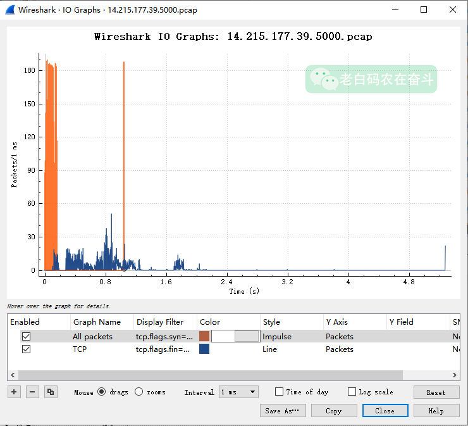Image resolution: width=468 pixels, height=426 pixels.
Task: Click the Save As… button
Action: (283, 411)
